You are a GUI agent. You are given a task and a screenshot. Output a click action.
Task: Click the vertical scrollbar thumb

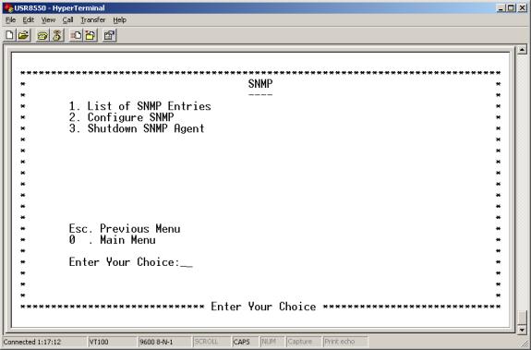[522, 318]
